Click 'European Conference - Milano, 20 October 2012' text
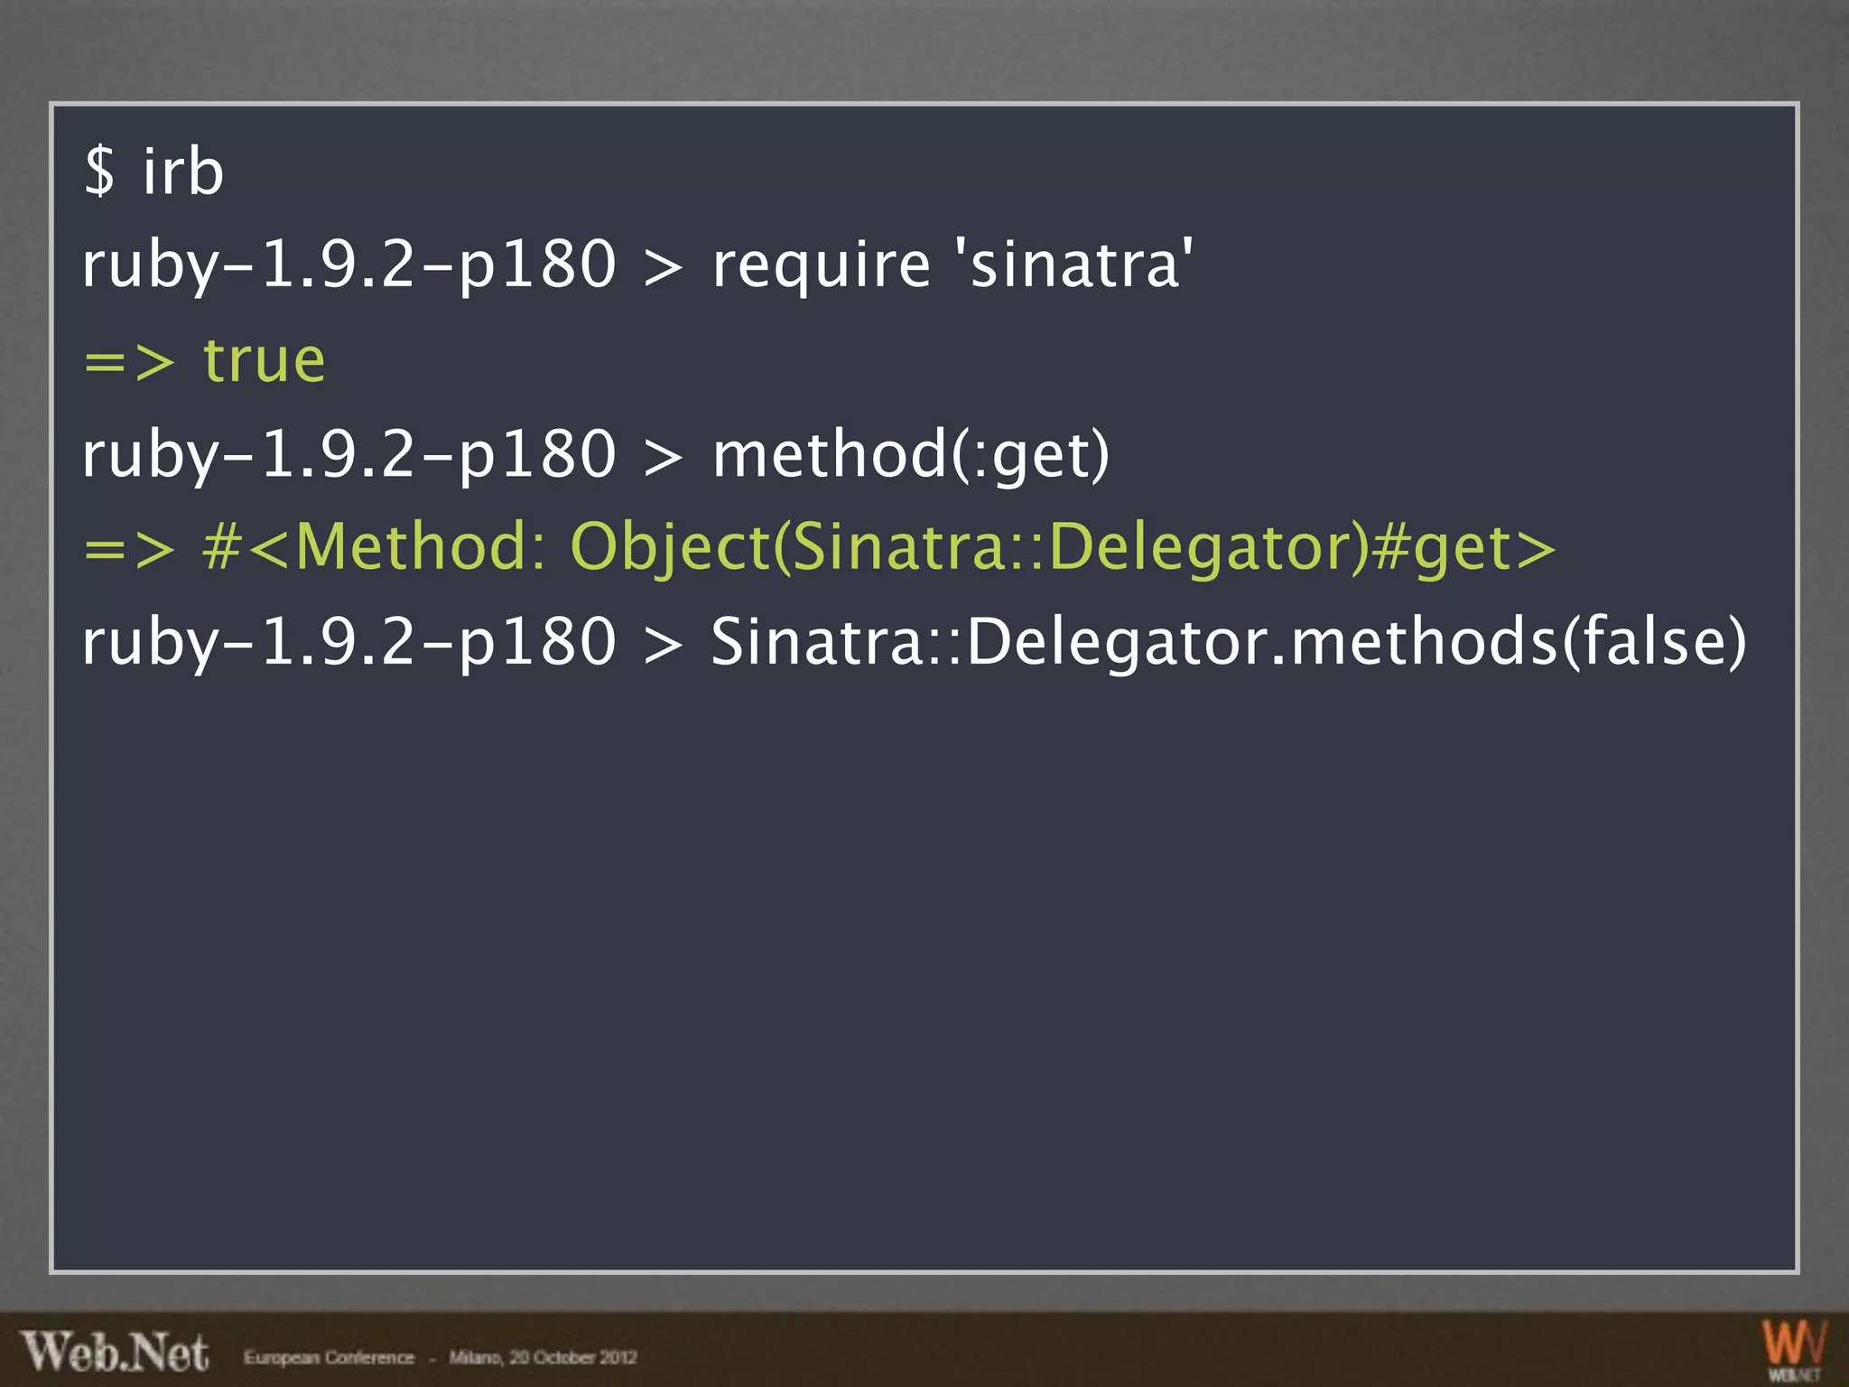This screenshot has width=1849, height=1387. tap(441, 1357)
